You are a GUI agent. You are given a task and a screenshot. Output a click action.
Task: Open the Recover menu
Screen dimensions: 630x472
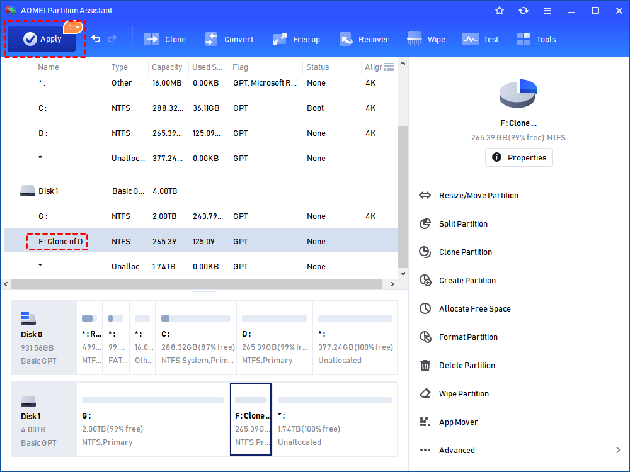tap(364, 39)
